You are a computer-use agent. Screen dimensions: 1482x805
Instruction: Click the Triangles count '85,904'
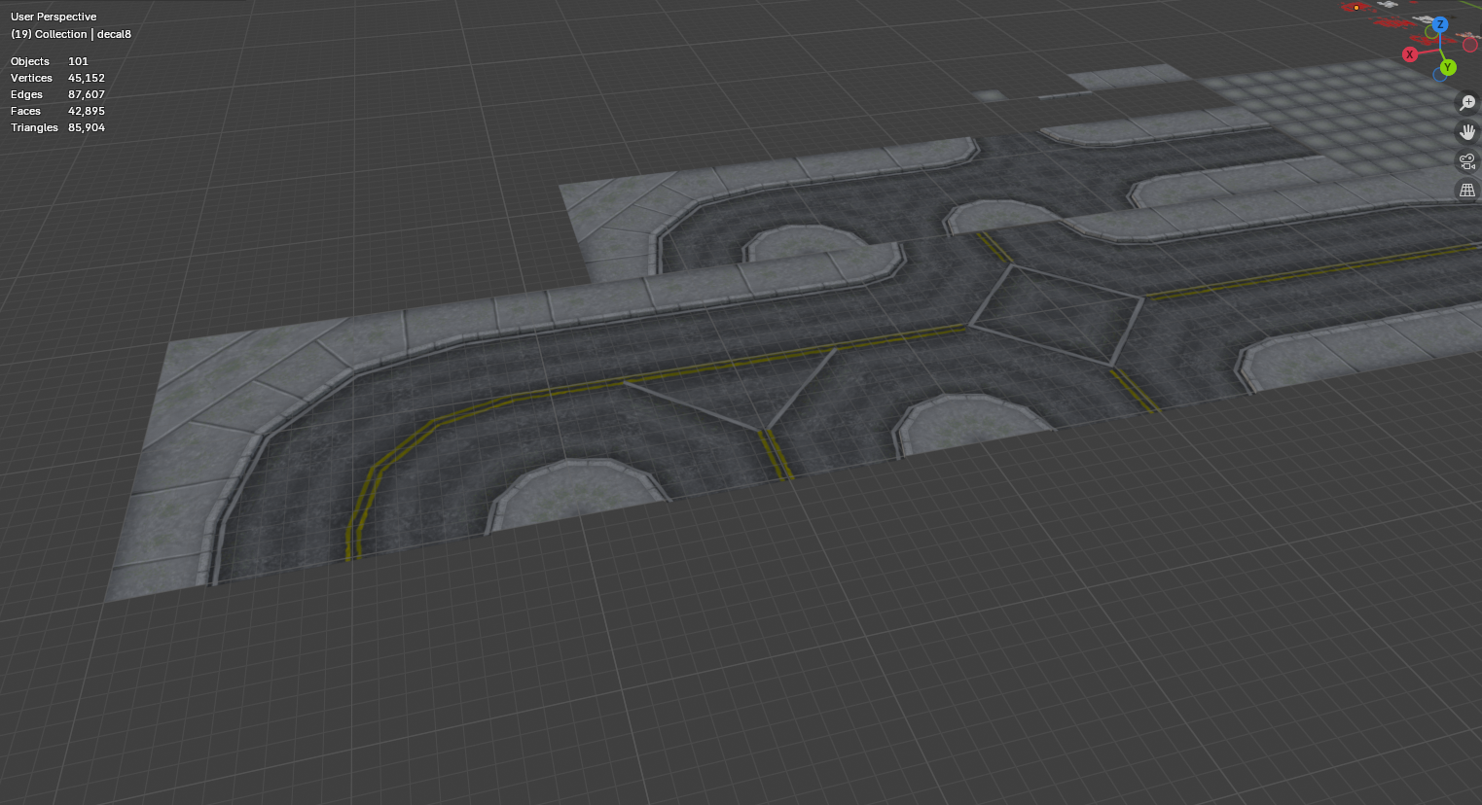click(87, 127)
